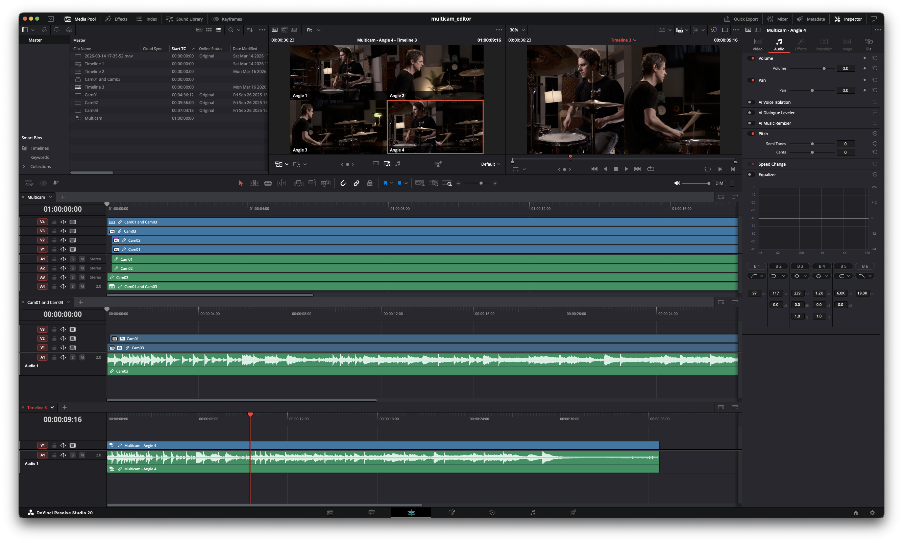Select the Angle 2 multicam thumbnail
The width and height of the screenshot is (903, 543).
[435, 72]
